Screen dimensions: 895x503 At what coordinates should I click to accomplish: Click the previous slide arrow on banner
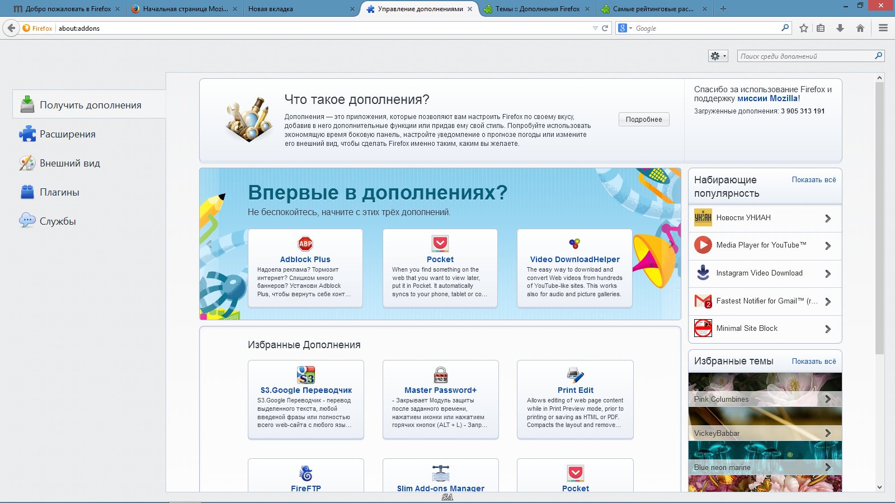[x=209, y=244]
